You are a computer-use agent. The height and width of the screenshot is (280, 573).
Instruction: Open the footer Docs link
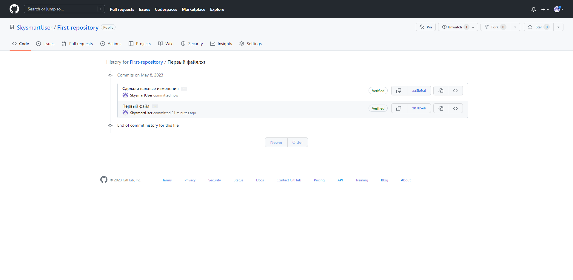point(260,180)
